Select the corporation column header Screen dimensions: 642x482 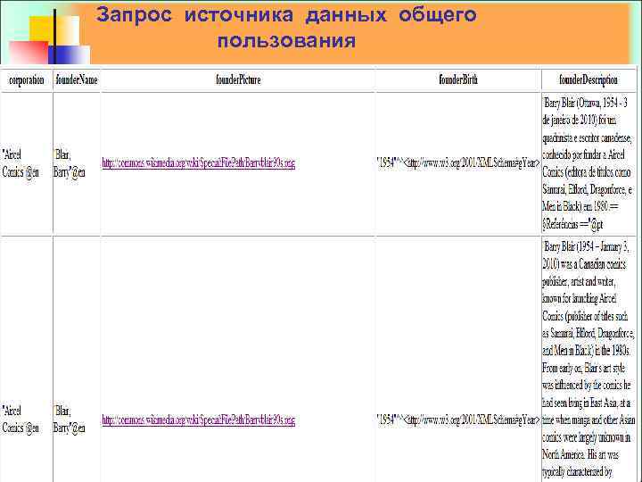pyautogui.click(x=27, y=79)
